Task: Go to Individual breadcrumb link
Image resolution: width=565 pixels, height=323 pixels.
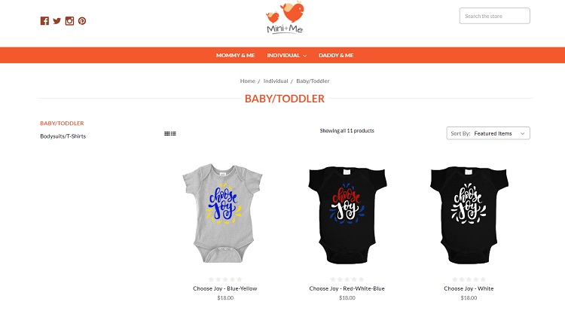Action: (x=276, y=81)
